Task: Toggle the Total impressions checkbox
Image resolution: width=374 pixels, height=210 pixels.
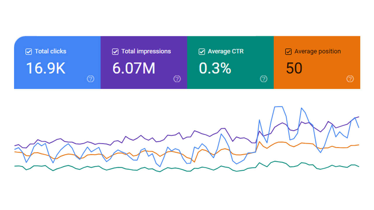Action: click(115, 52)
